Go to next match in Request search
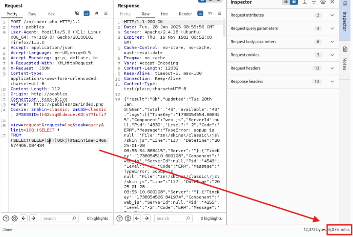This screenshot has width=353, height=237. tap(33, 218)
